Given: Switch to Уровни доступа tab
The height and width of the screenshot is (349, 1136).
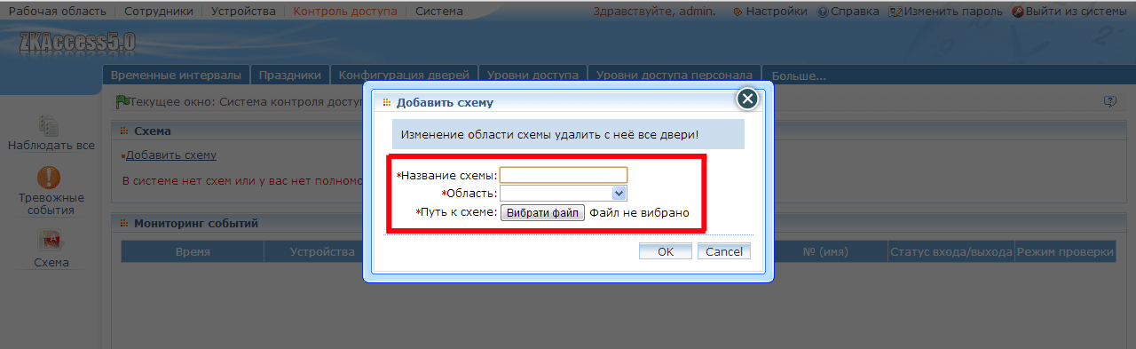Looking at the screenshot, I should 533,75.
